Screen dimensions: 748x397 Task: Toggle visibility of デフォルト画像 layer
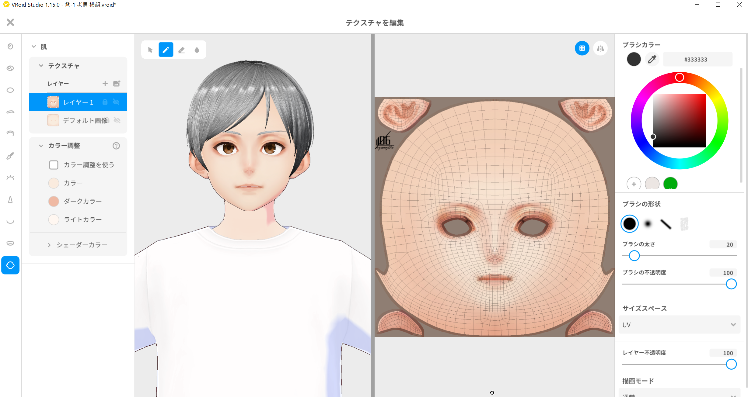coord(117,120)
